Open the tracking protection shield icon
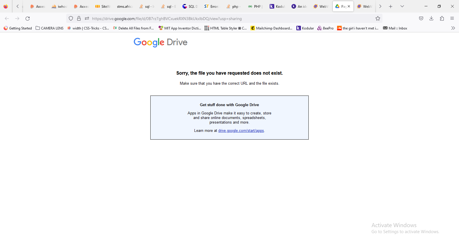This screenshot has width=459, height=246. 71,19
